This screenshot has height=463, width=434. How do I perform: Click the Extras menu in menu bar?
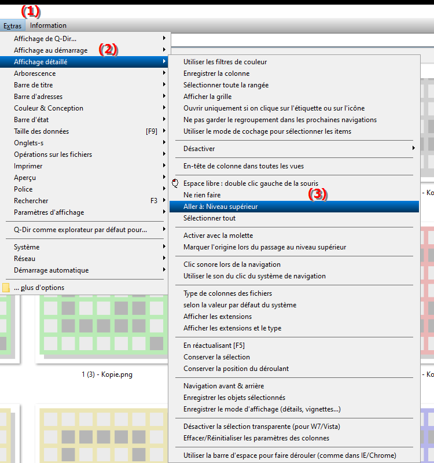coord(12,25)
